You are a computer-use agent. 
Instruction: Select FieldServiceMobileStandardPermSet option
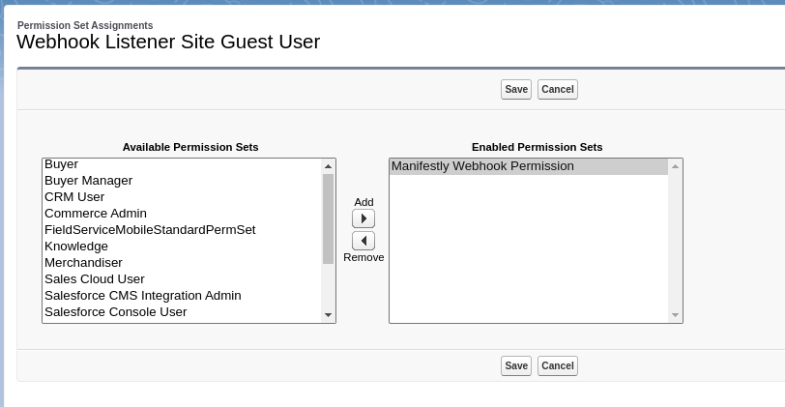click(x=150, y=230)
